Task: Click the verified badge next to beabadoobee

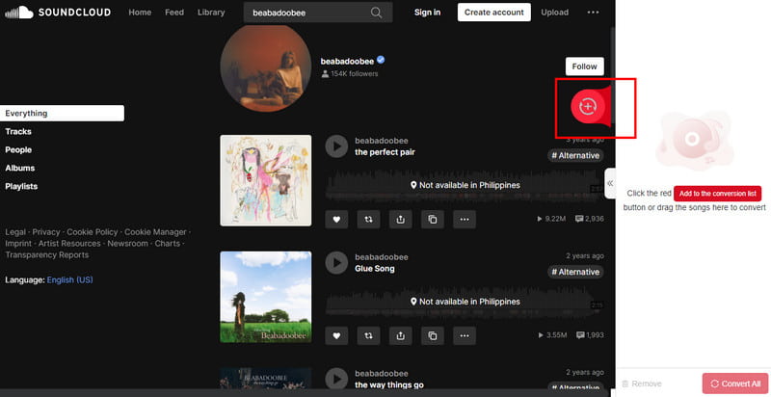Action: click(x=381, y=60)
